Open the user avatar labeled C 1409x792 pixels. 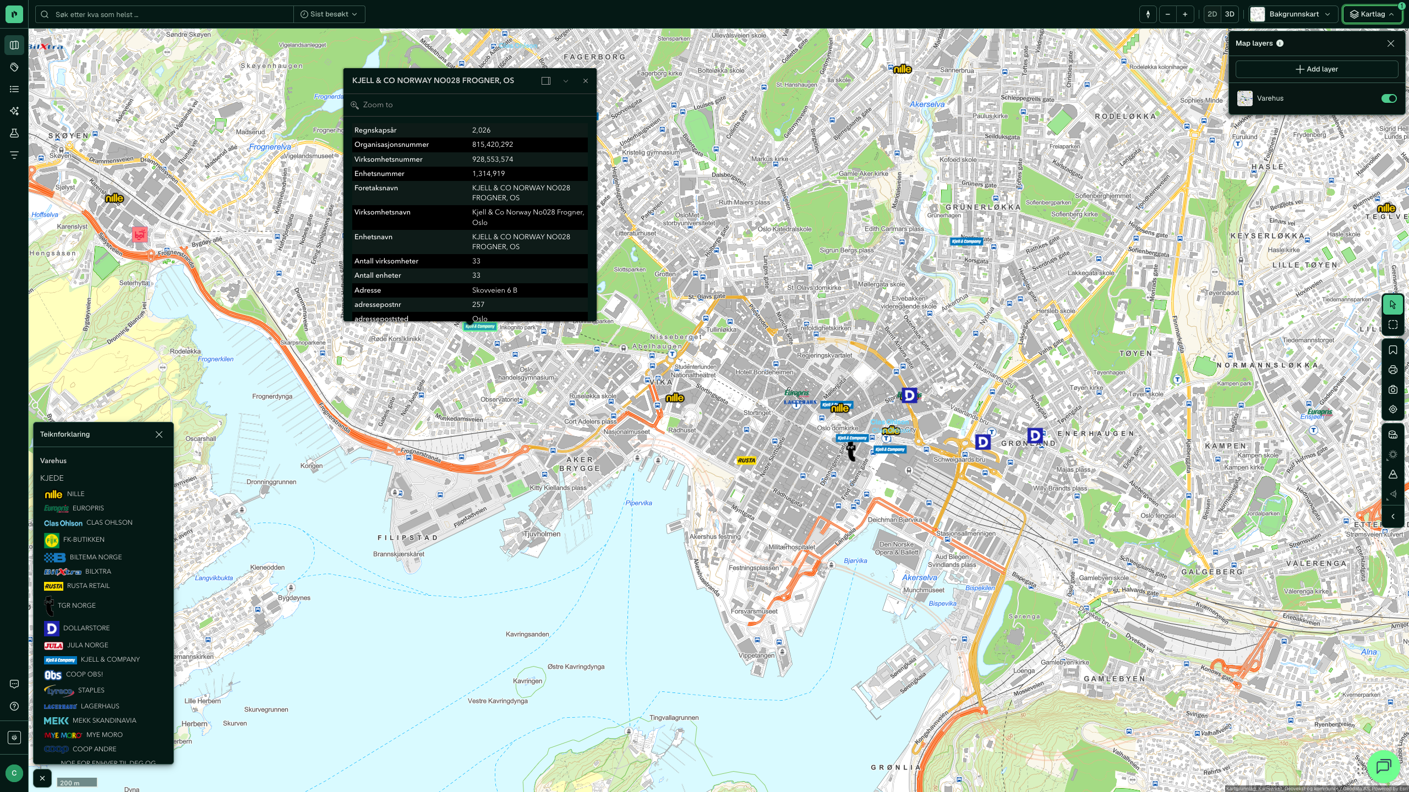pyautogui.click(x=14, y=773)
